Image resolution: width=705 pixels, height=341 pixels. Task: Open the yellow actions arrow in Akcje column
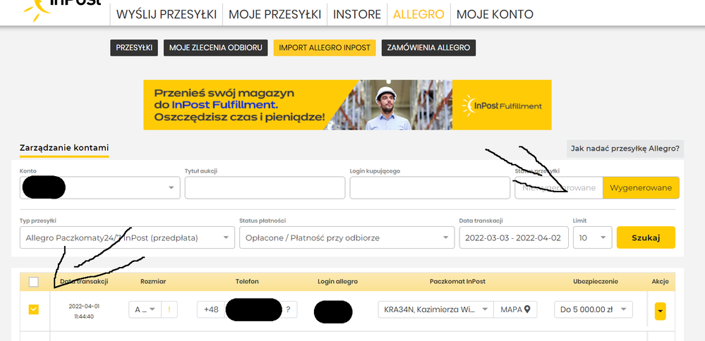660,311
